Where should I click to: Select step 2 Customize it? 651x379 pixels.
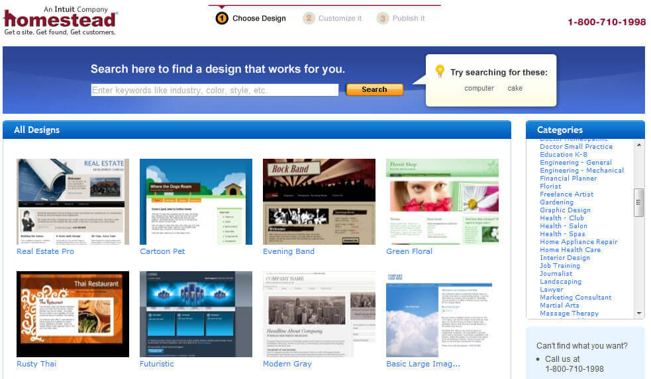[x=332, y=19]
